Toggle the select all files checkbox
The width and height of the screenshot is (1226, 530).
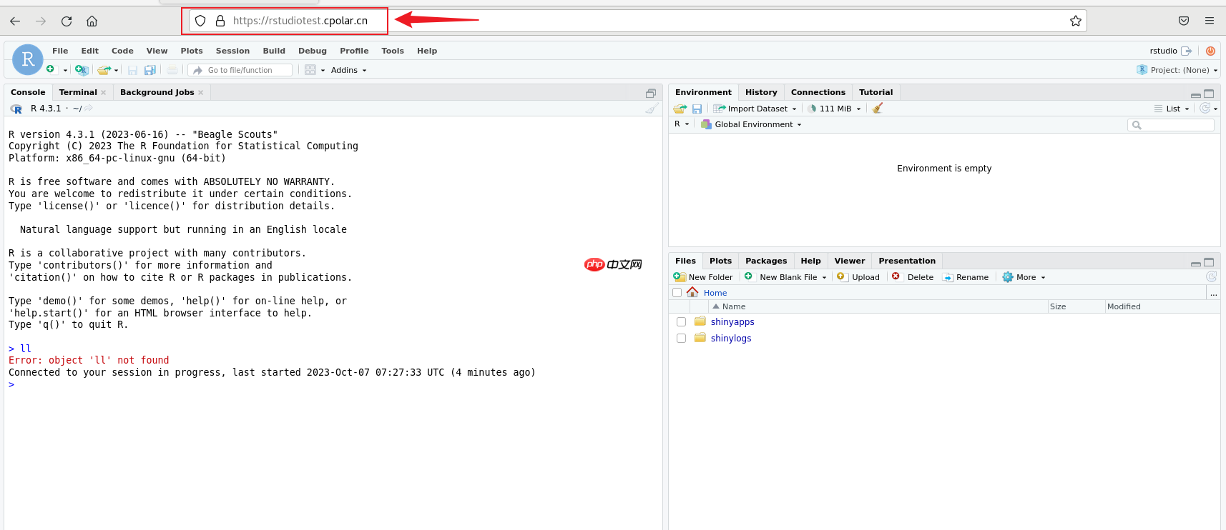677,293
